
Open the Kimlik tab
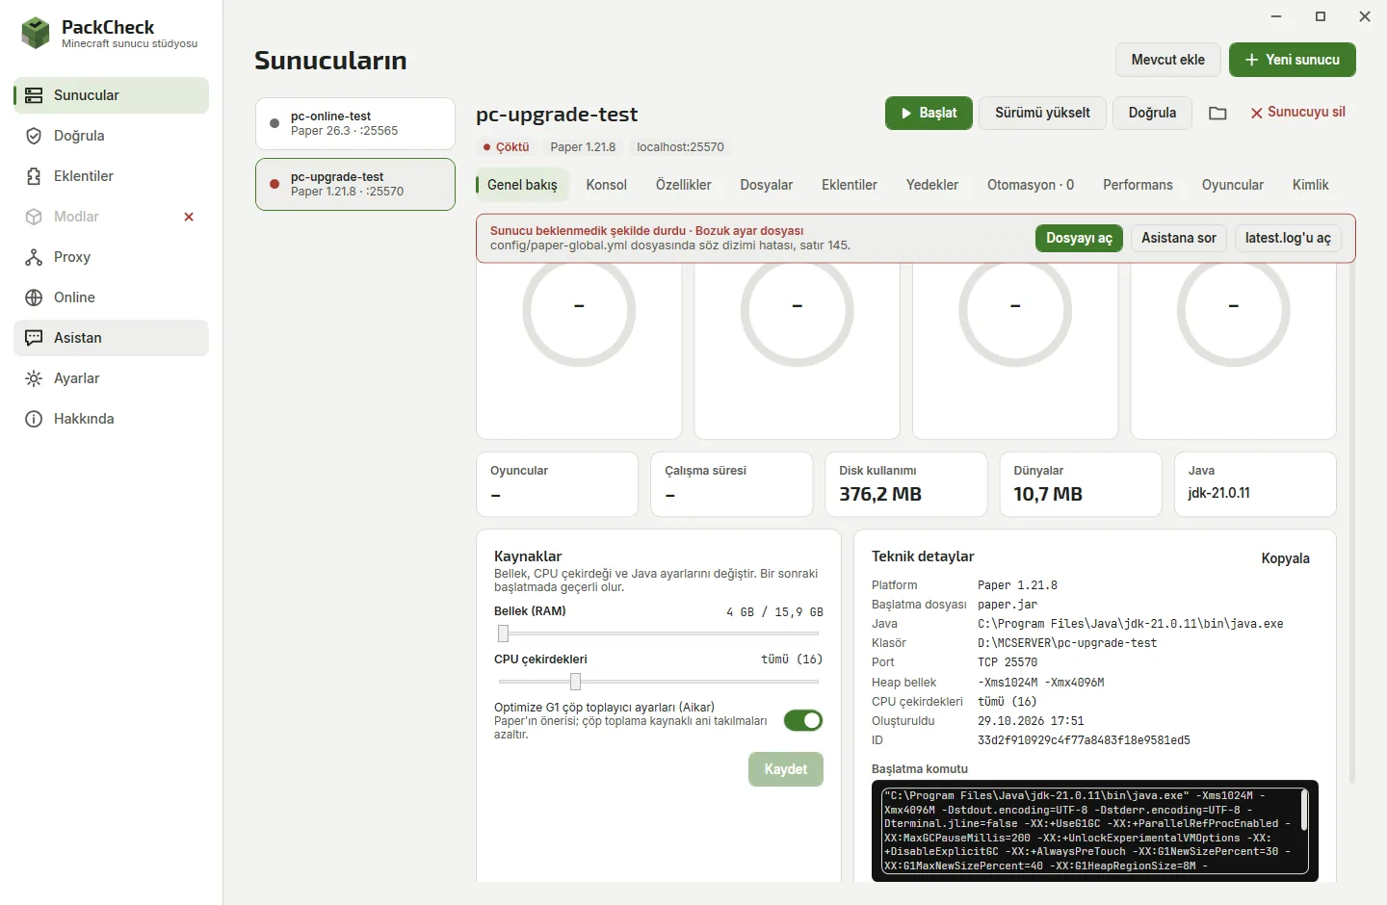pyautogui.click(x=1310, y=185)
